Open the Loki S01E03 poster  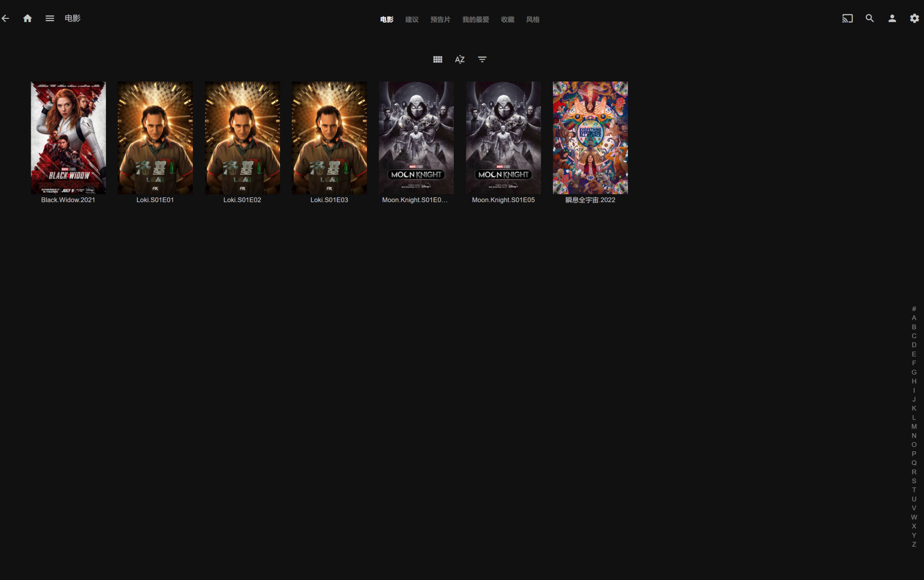pos(329,138)
